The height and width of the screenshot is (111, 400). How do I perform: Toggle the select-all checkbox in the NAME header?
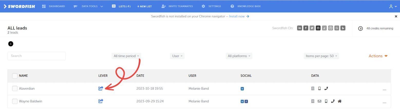[15, 76]
